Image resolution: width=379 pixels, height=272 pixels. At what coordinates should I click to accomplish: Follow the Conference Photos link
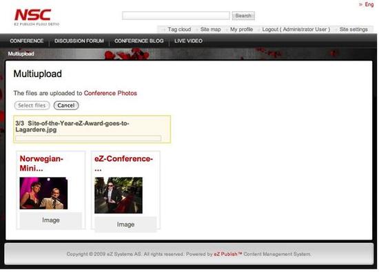point(110,93)
